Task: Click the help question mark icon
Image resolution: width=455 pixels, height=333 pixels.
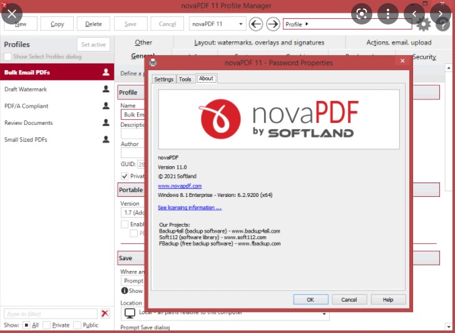Action: tap(442, 24)
